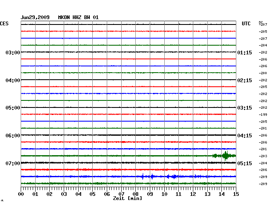Click minute tick label "09" on axis
269x205 pixels.
[x=150, y=194]
